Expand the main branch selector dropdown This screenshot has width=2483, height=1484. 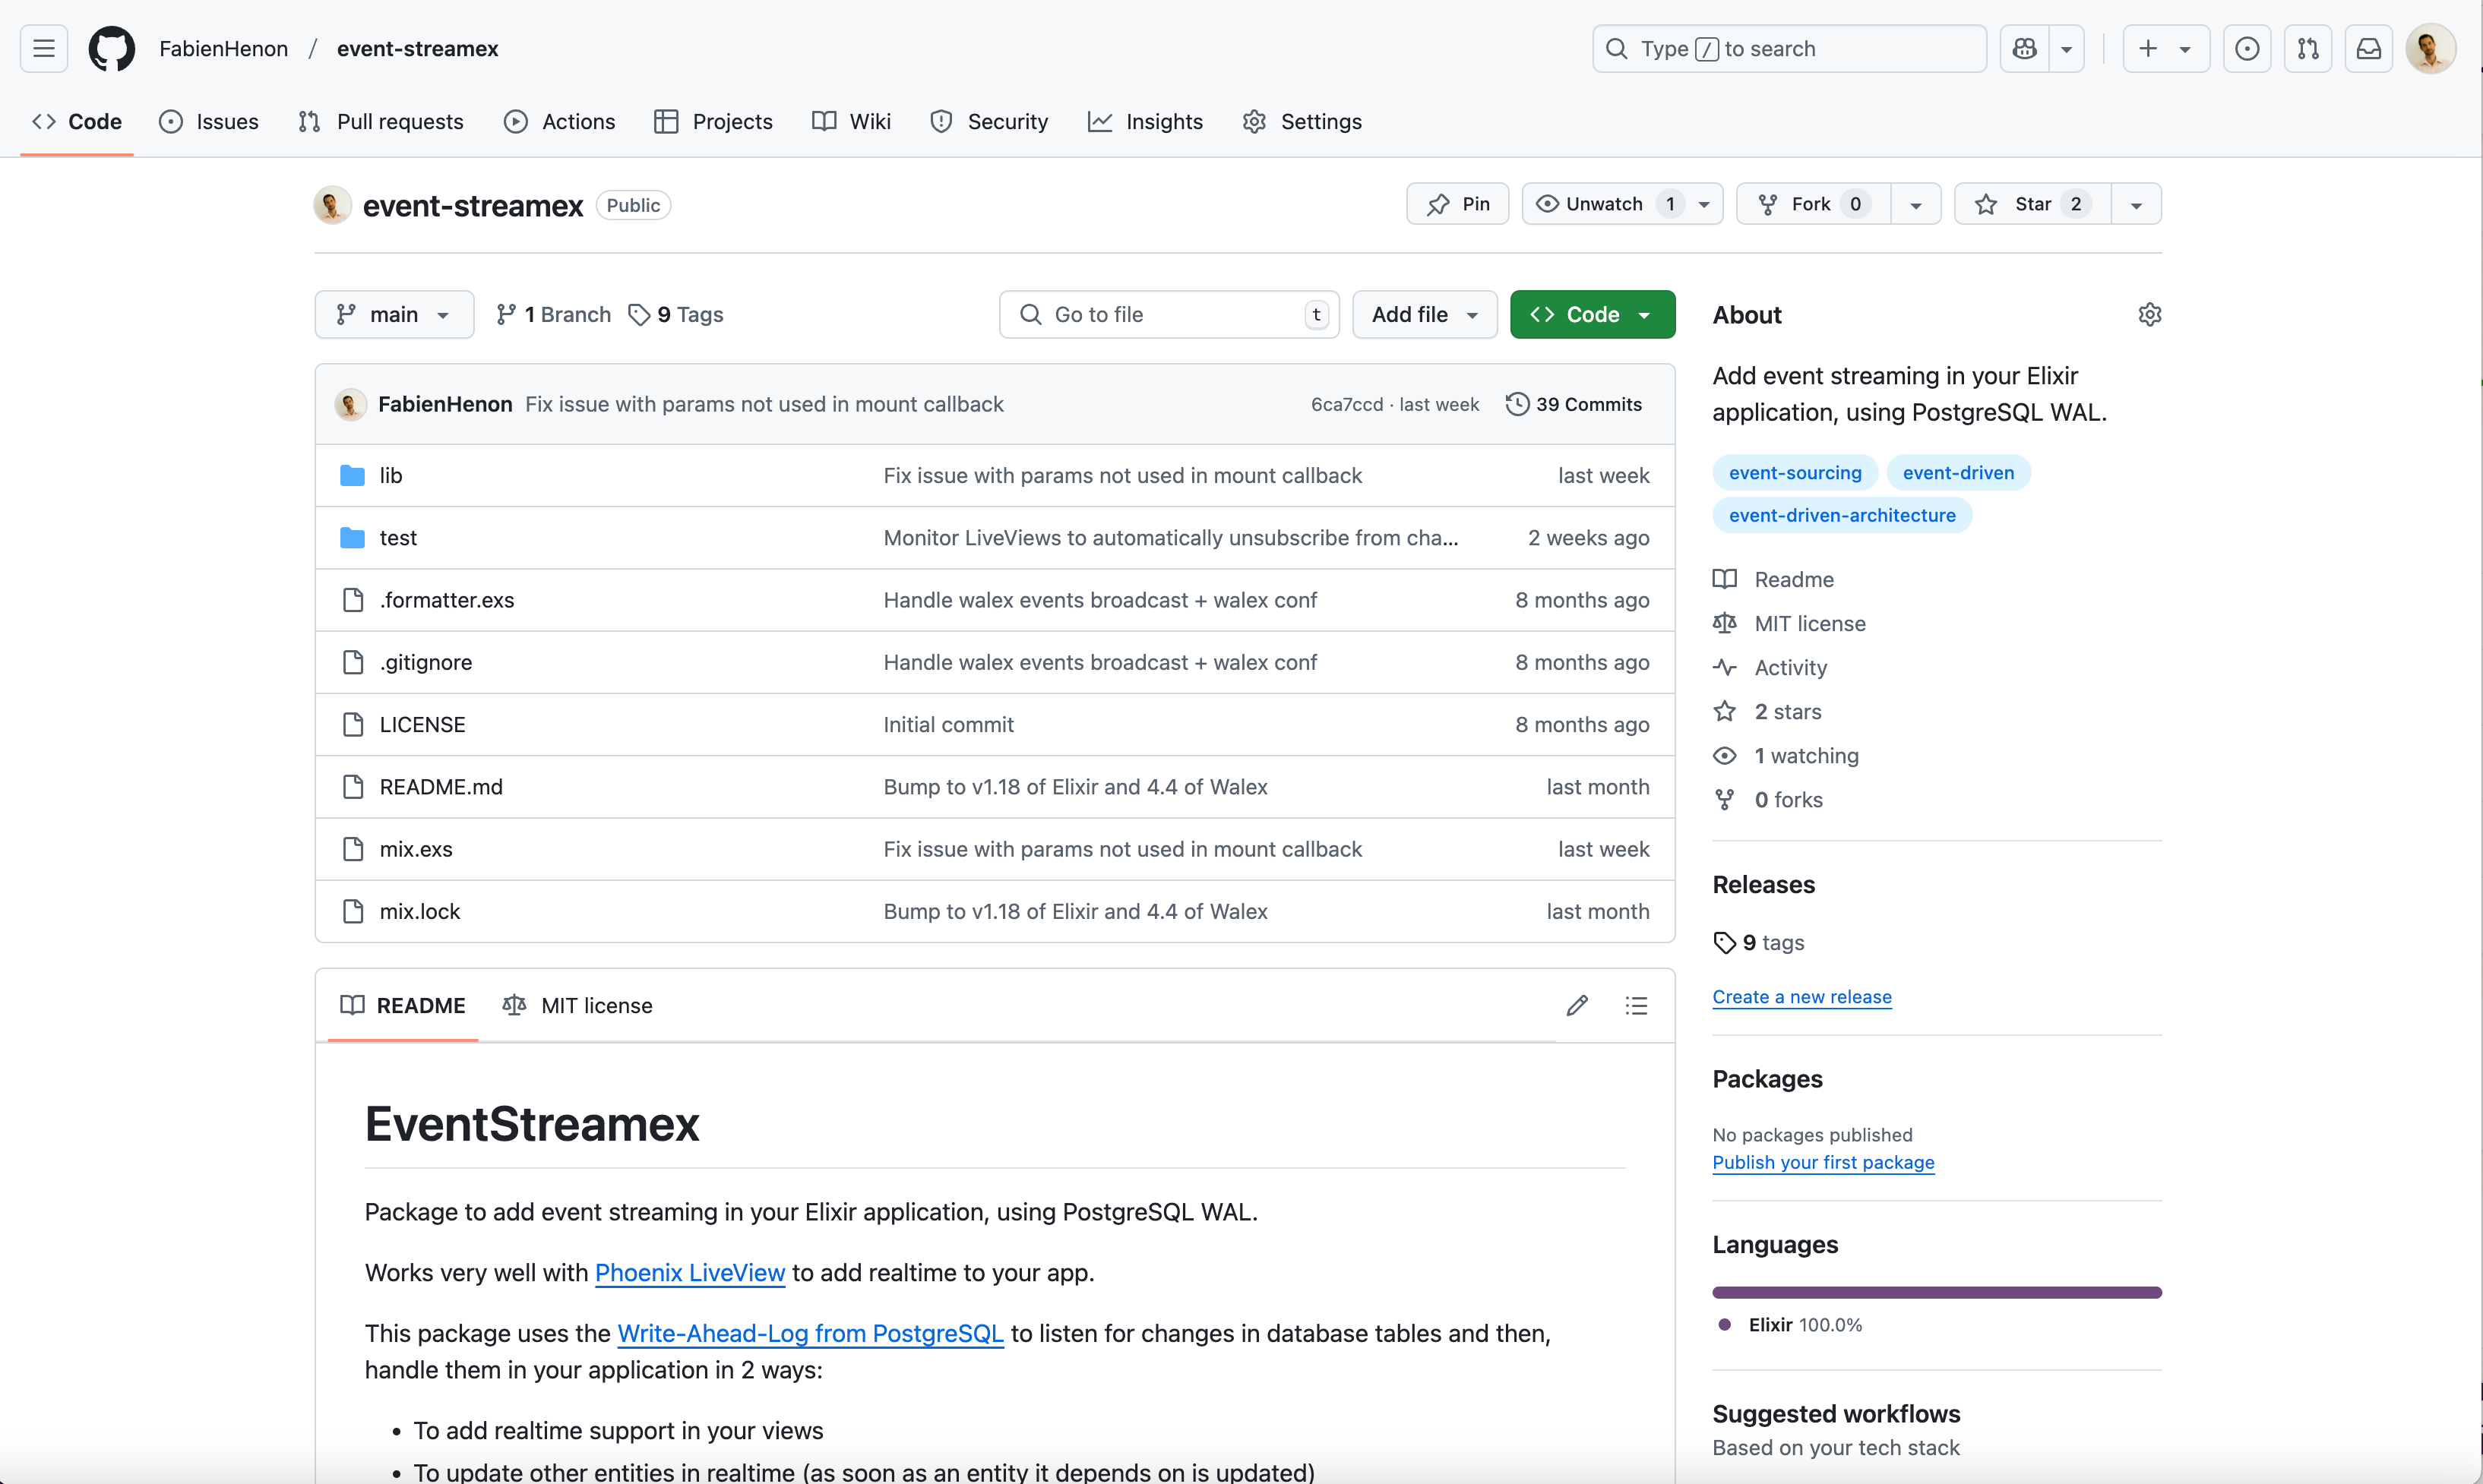[x=393, y=315]
